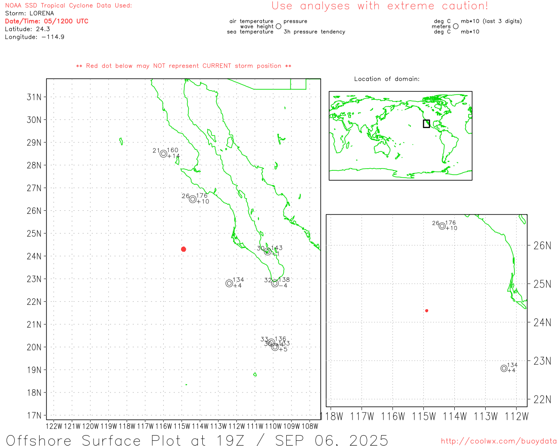Click the red storm position dot on main map

(x=184, y=249)
